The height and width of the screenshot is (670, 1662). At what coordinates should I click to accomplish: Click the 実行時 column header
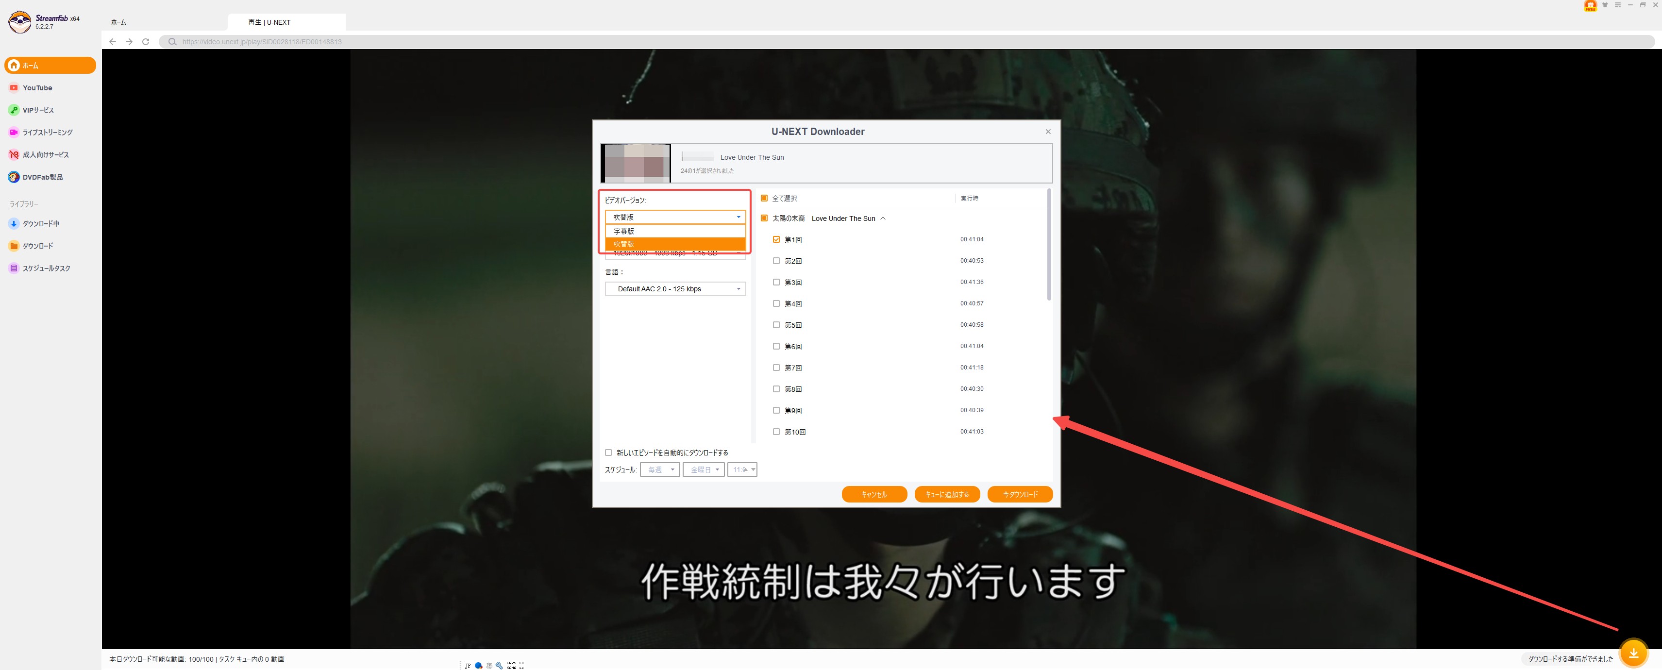pyautogui.click(x=969, y=198)
